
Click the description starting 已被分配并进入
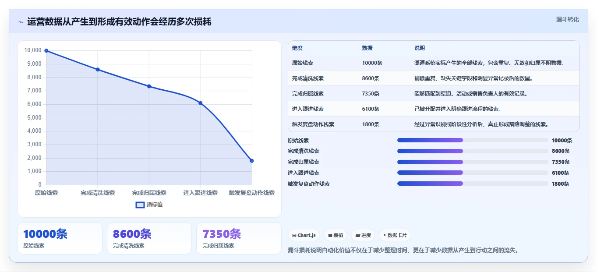458,109
